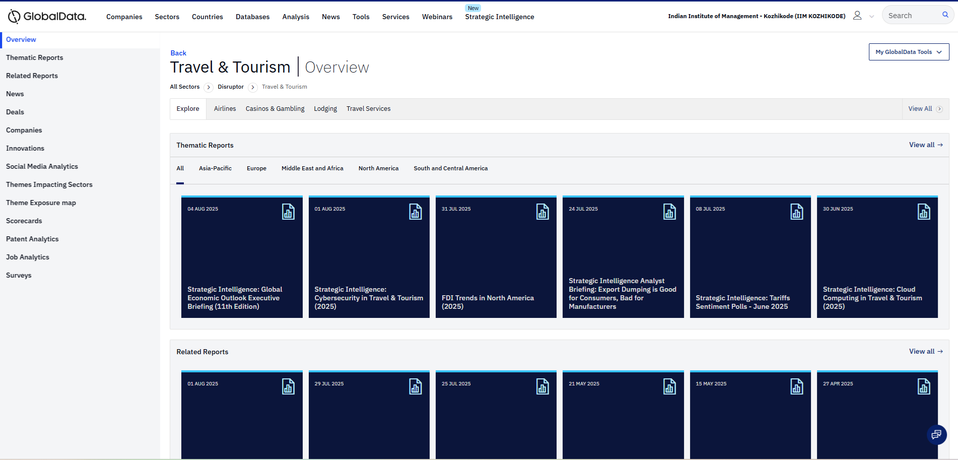Click the Back link
The width and height of the screenshot is (958, 460).
point(178,53)
